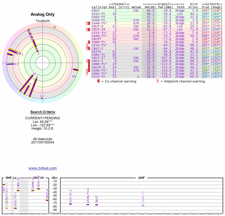Click CBUT-4 marker in VHF Hi chart
The image size is (225, 216).
click(x=47, y=200)
